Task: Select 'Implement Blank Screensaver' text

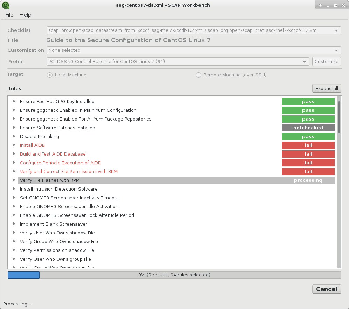Action: pyautogui.click(x=54, y=224)
